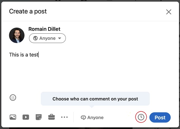The height and width of the screenshot is (129, 180).
Task: Click the Post button
Action: [160, 118]
